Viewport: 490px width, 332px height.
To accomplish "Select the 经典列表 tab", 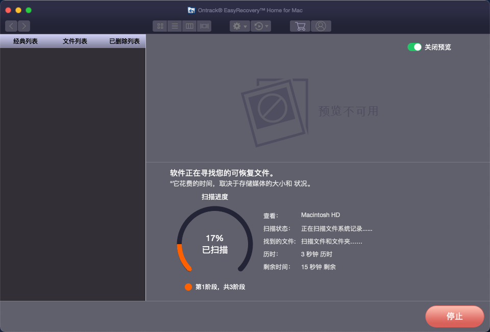I will point(26,41).
